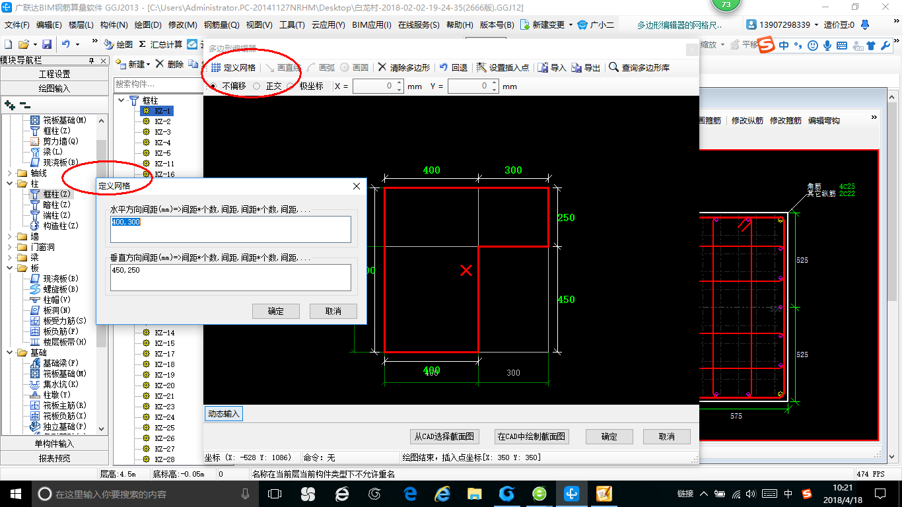The image size is (902, 507).
Task: Click the 汇总计算 sum calculation tool
Action: (160, 44)
